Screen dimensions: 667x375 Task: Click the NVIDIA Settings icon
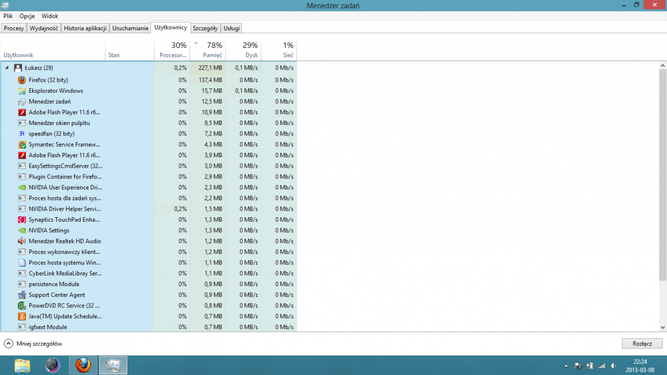(22, 231)
